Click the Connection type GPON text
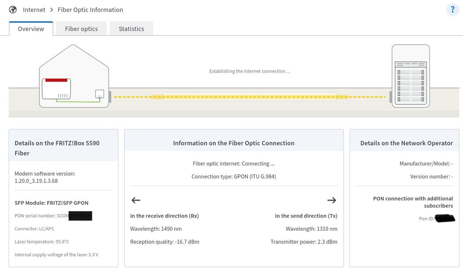This screenshot has width=463, height=270. 233,176
